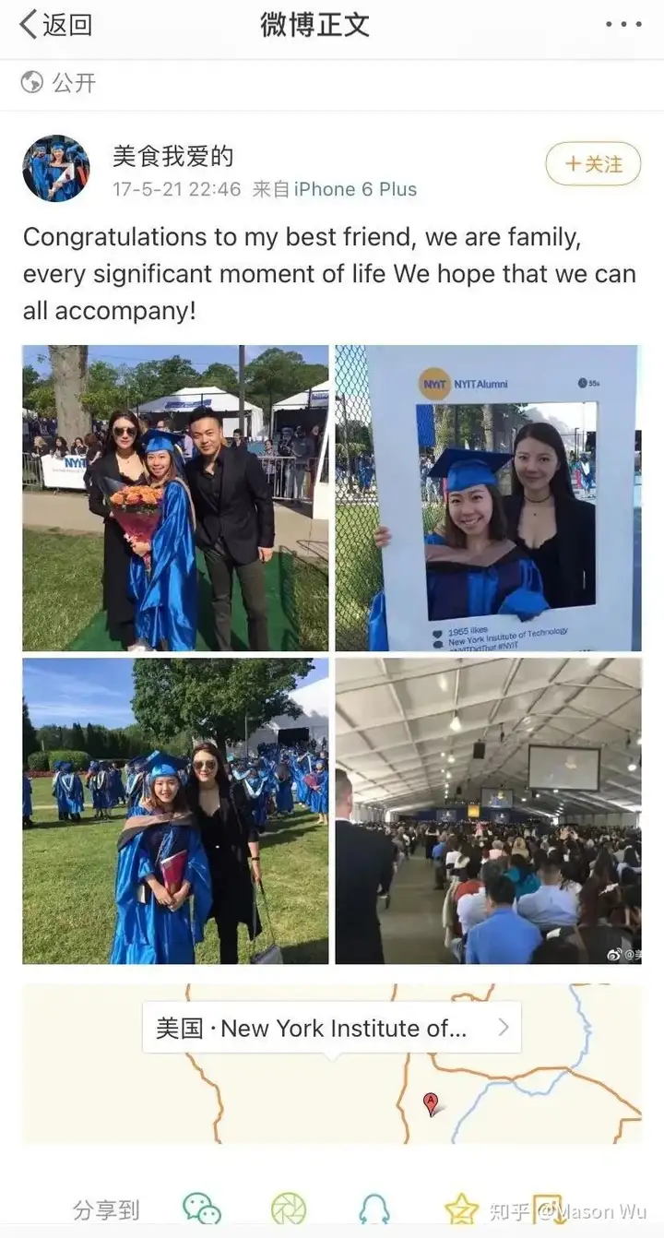The image size is (664, 1238).
Task: Follow the user with +关注 button
Action: click(593, 164)
